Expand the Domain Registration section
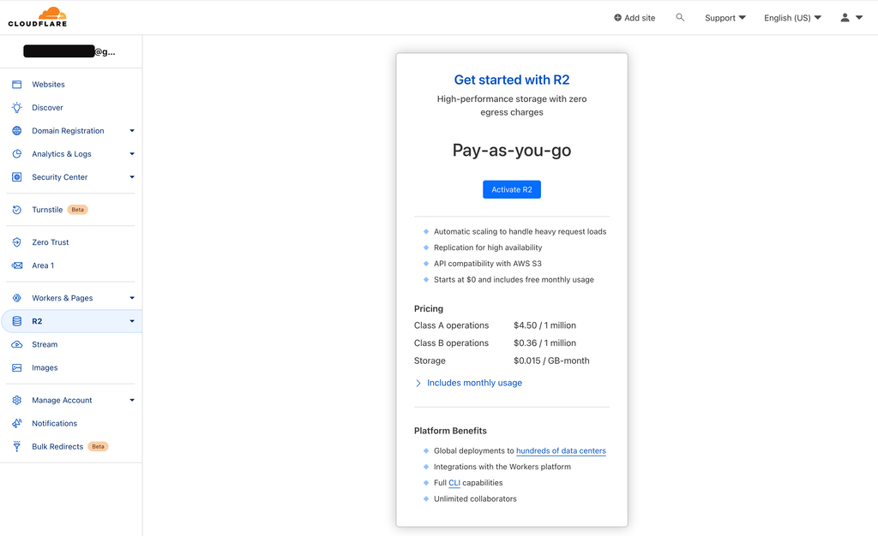The width and height of the screenshot is (878, 536). 131,130
